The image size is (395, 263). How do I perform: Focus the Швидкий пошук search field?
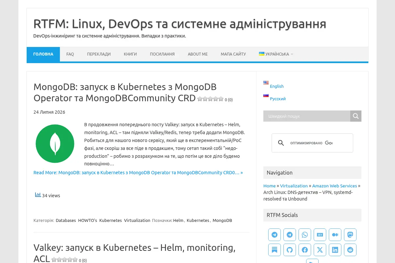307,116
